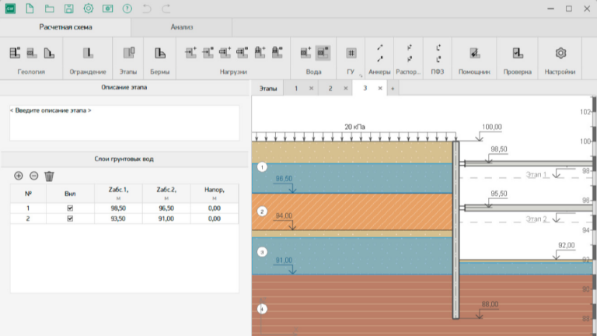
Task: Create a new file from title bar
Action: [30, 9]
